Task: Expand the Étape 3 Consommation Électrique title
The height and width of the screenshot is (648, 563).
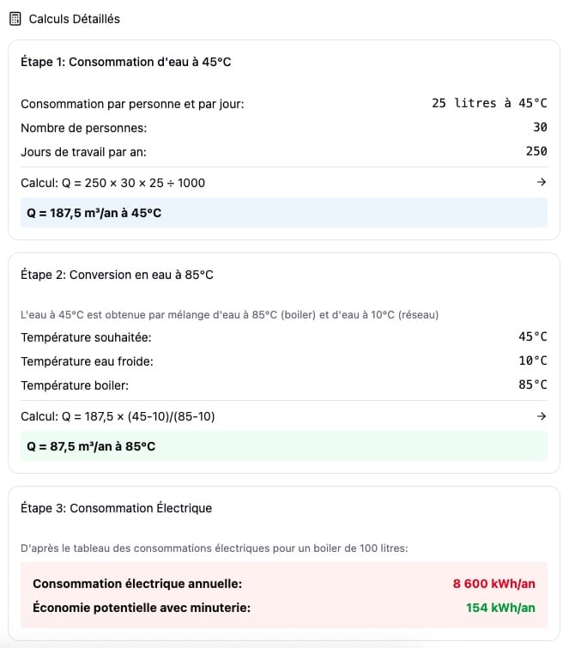Action: [116, 508]
